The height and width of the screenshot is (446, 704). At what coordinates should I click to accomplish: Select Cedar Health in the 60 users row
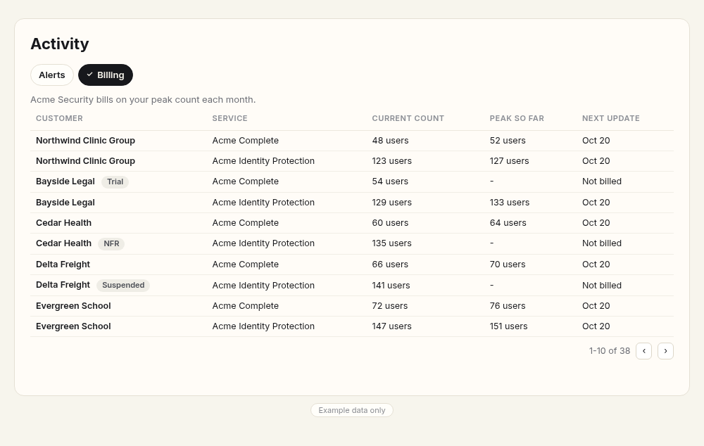click(x=63, y=223)
